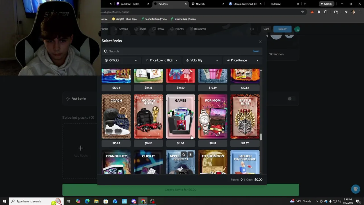This screenshot has width=364, height=205.
Task: Open the Battles nav item
Action: coord(121,29)
